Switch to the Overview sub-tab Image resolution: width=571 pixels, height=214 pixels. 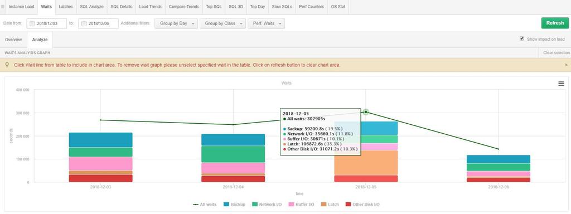[x=13, y=40]
